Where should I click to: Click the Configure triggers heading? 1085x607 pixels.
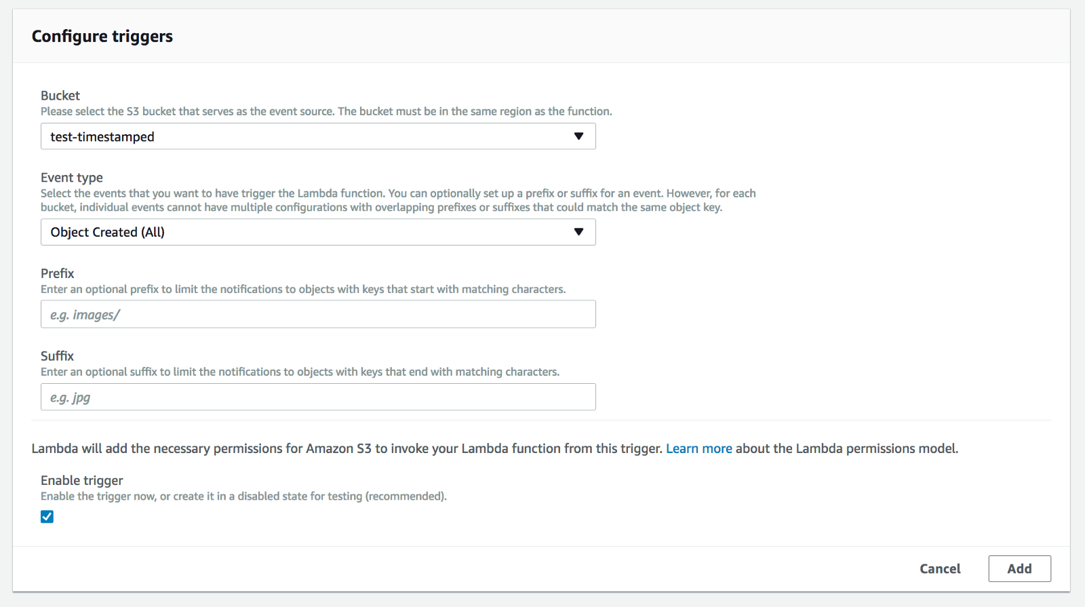point(102,37)
